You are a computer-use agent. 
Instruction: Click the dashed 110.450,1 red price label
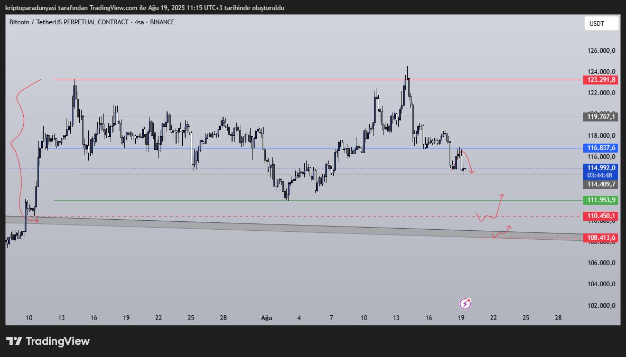coord(601,216)
